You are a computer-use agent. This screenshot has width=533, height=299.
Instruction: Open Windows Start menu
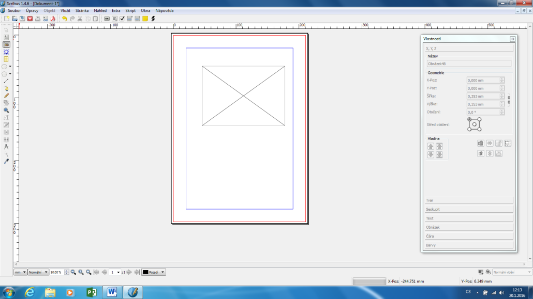[8, 292]
